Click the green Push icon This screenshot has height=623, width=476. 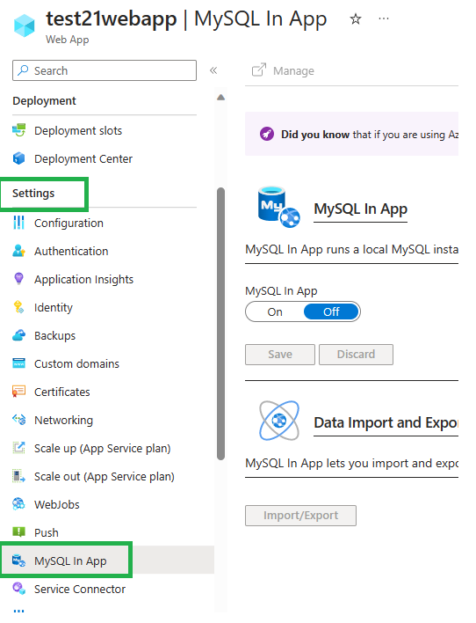coord(18,531)
